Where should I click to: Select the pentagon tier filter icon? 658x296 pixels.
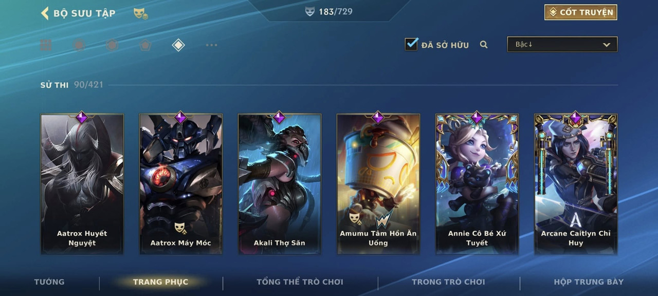[x=145, y=45]
